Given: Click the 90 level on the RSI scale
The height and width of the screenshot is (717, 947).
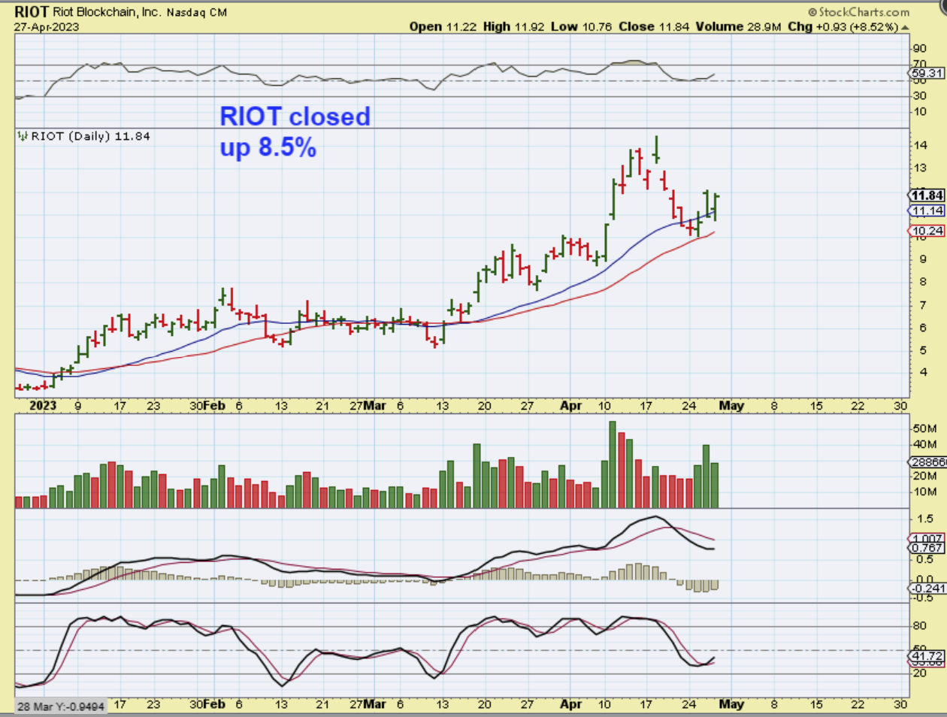Looking at the screenshot, I should [919, 49].
